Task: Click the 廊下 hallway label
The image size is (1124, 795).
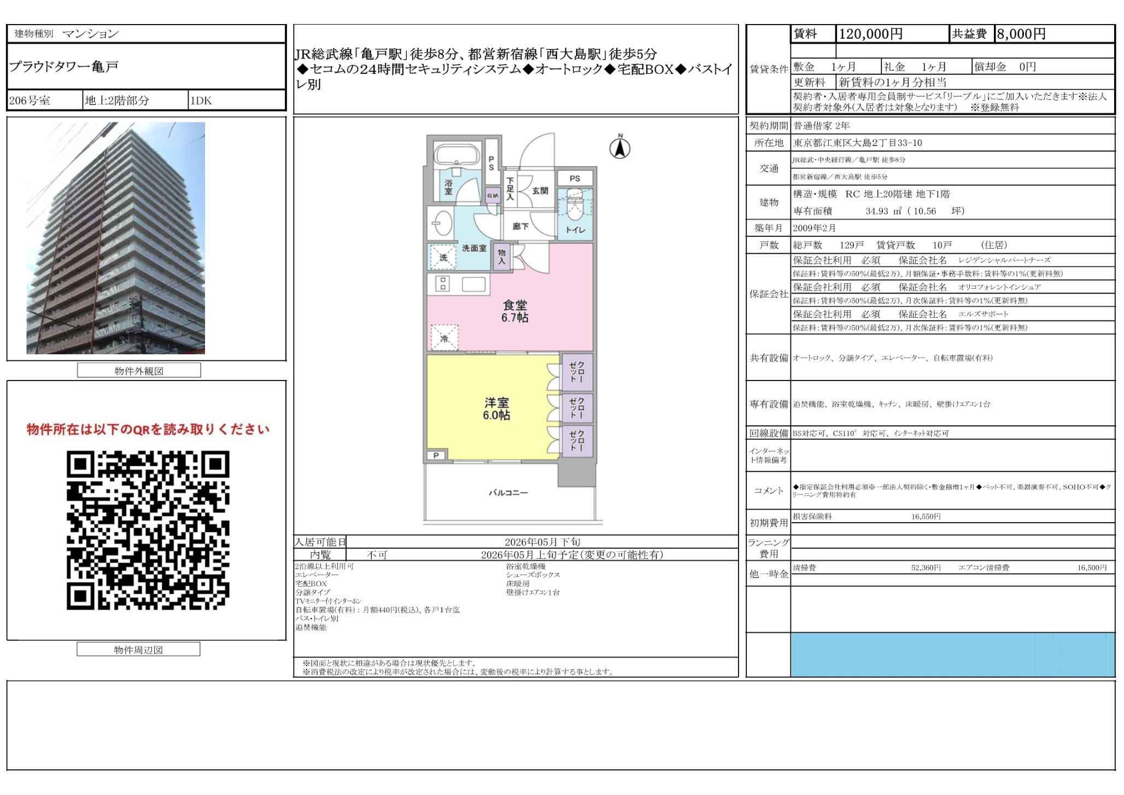Action: click(520, 226)
